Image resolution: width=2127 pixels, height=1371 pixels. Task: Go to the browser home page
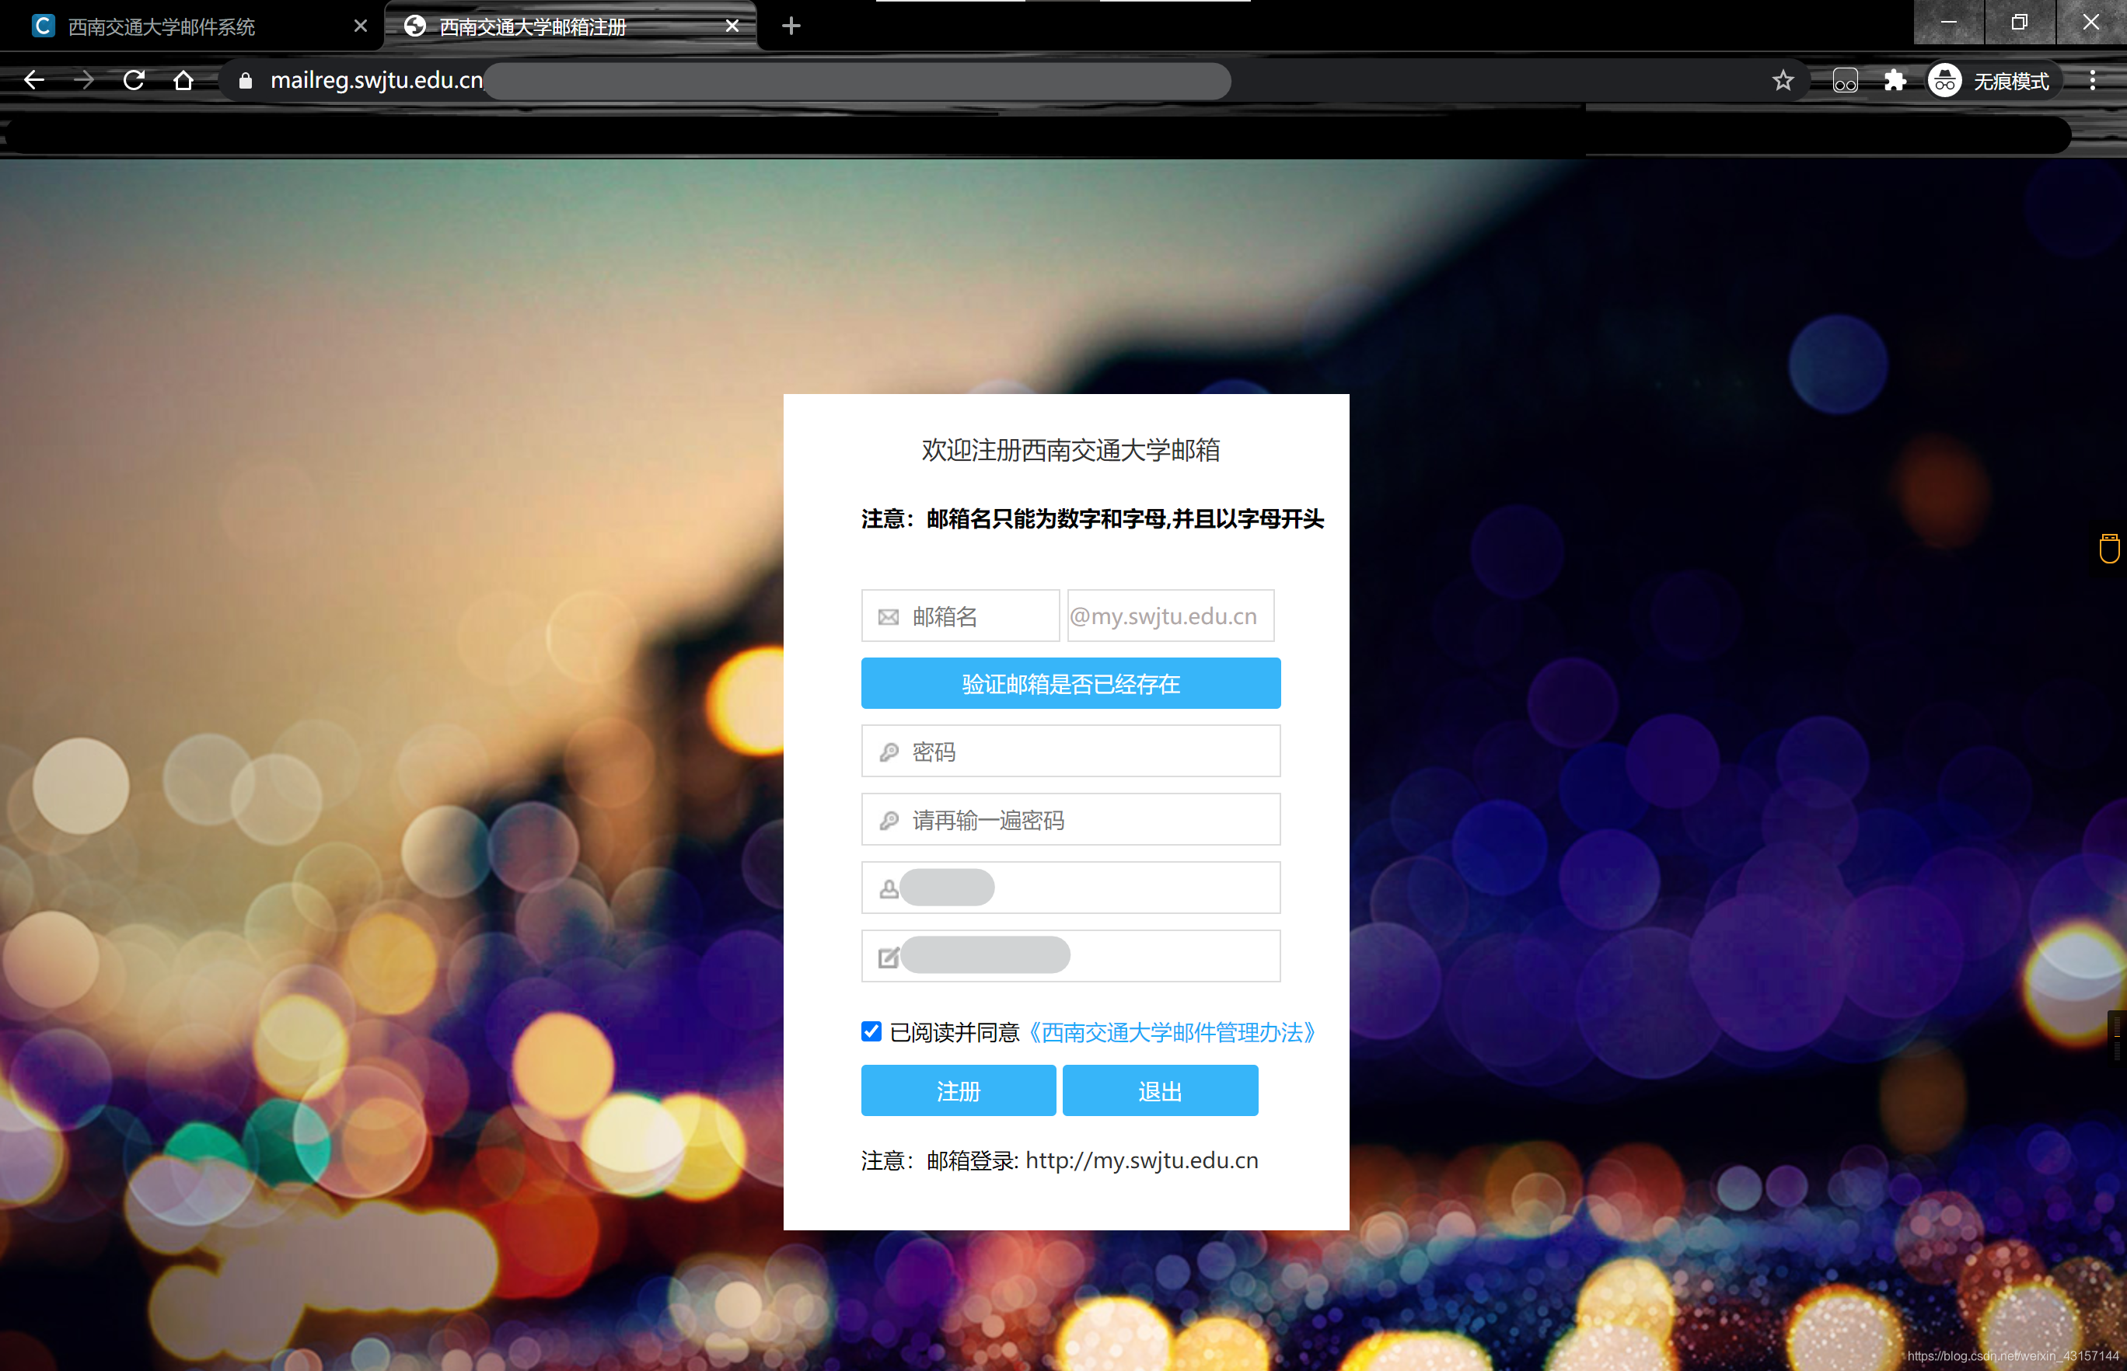tap(183, 80)
